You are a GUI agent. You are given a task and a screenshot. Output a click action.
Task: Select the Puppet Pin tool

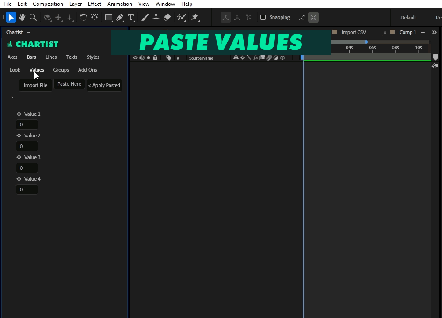pos(195,17)
